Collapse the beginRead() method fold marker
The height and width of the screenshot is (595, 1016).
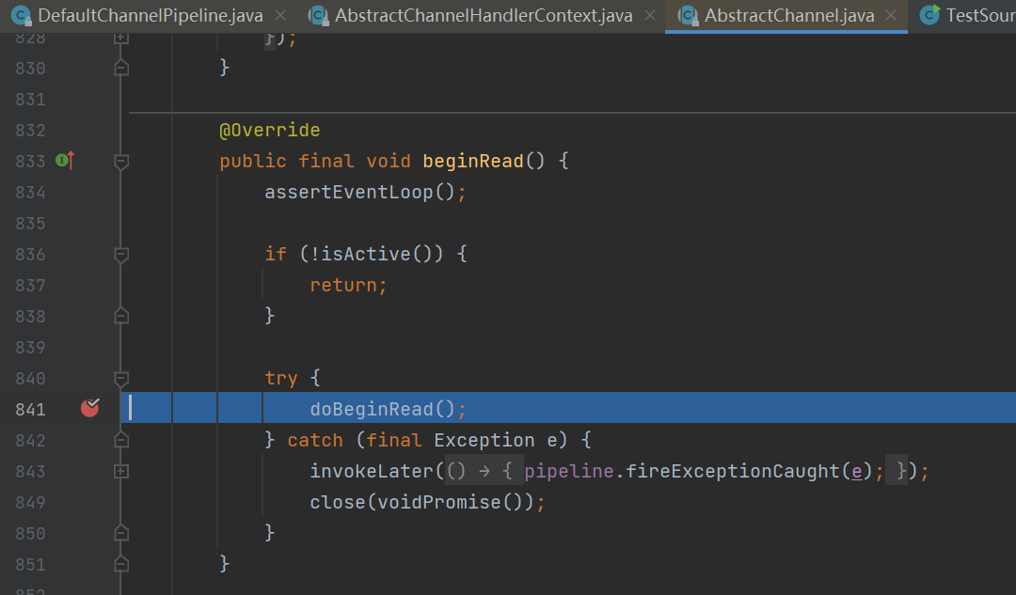(x=120, y=162)
